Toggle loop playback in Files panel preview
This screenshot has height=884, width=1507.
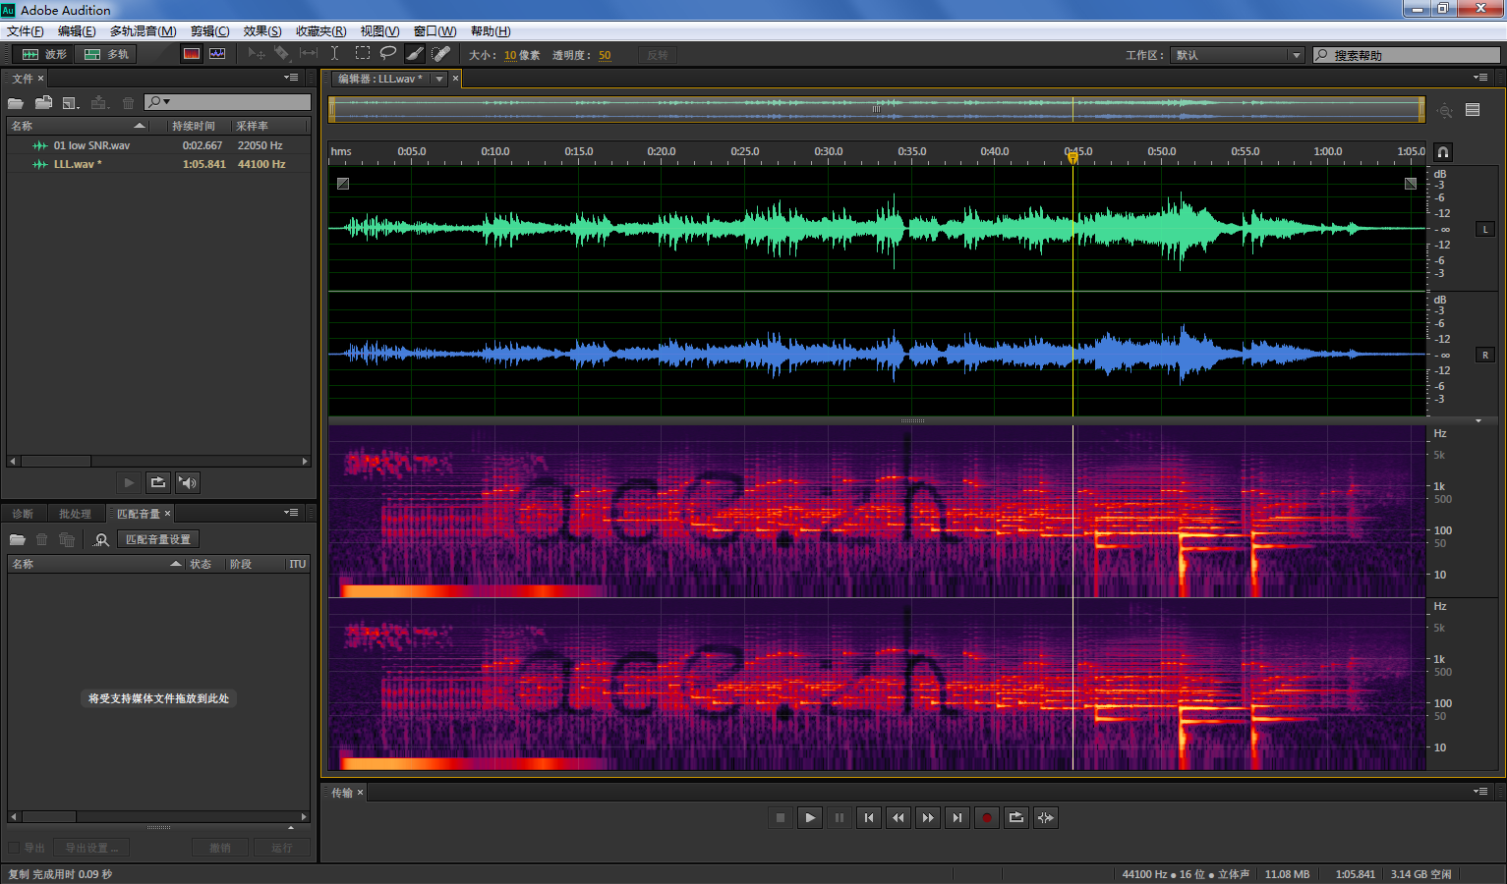(157, 482)
